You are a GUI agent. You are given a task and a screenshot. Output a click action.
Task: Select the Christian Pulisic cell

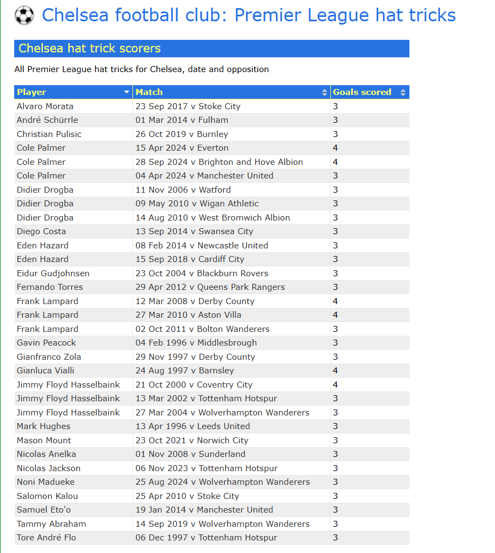[x=73, y=134]
